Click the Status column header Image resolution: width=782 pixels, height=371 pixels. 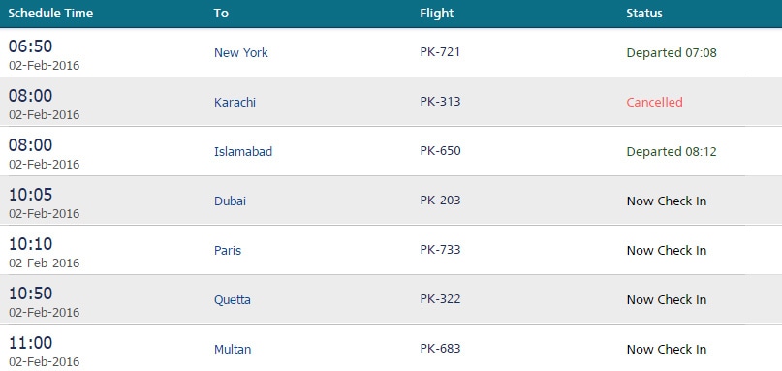tap(643, 14)
